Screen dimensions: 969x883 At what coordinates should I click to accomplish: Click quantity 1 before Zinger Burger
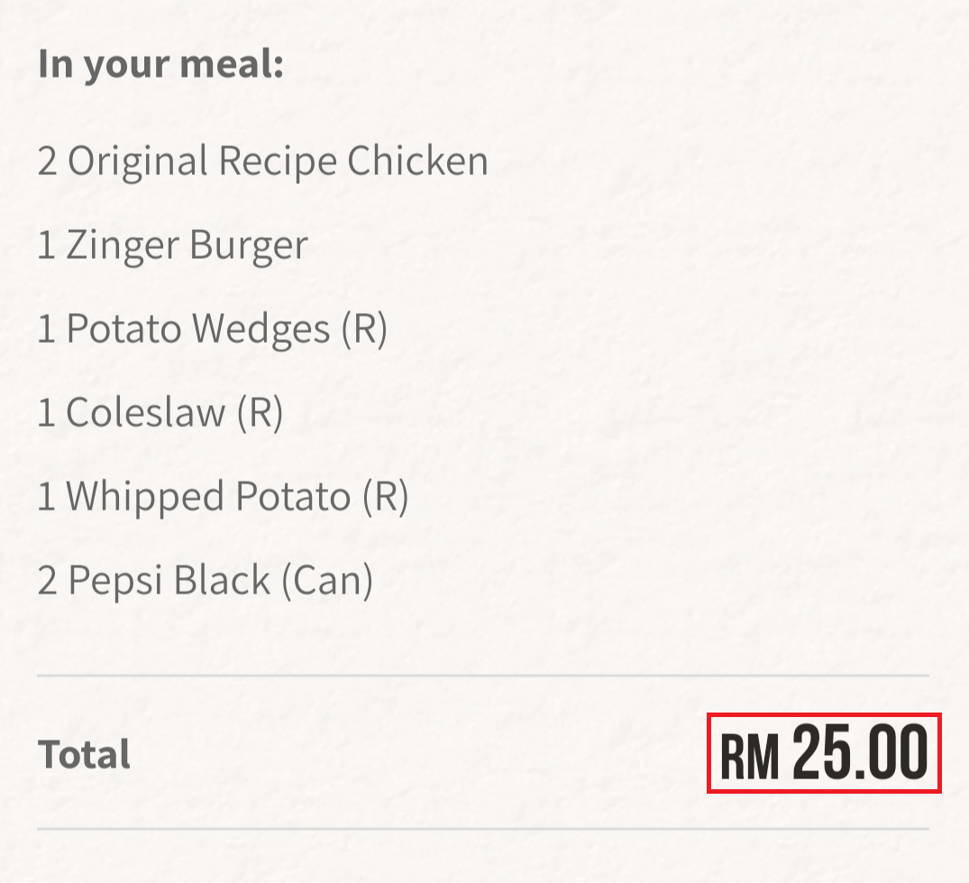(45, 246)
